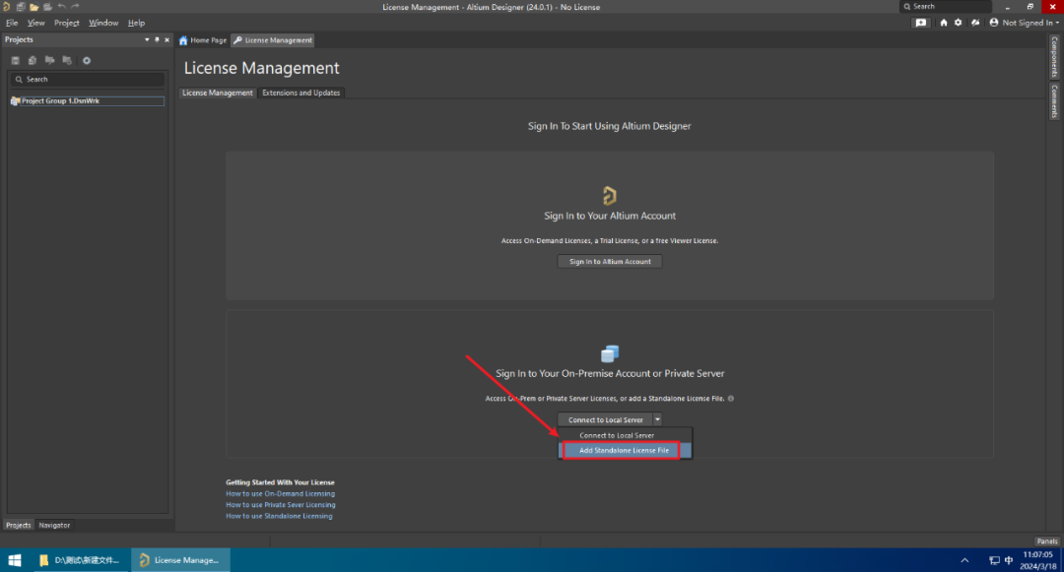Open preferences via top-right gear icon

tap(959, 23)
